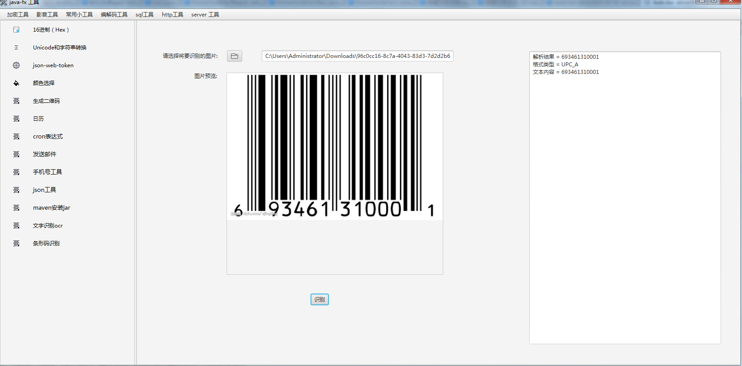Image resolution: width=742 pixels, height=366 pixels.
Task: Click the barcode preview image
Action: [x=334, y=146]
